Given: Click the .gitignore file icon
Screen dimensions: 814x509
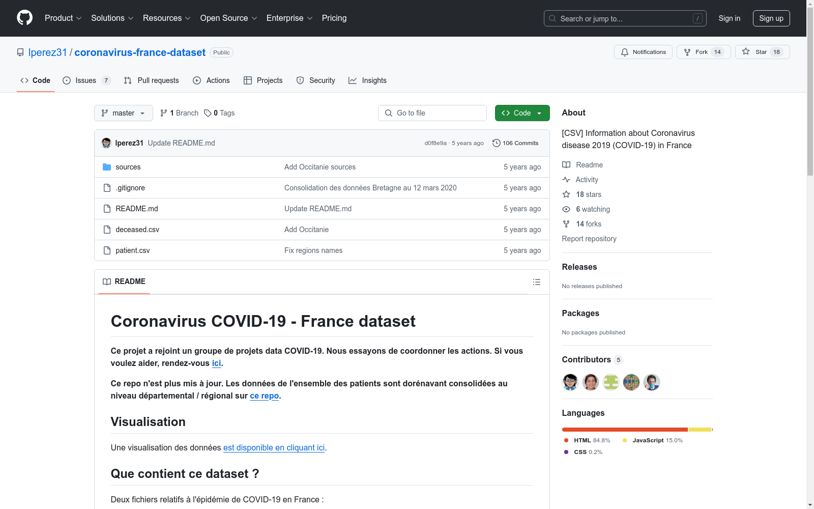Looking at the screenshot, I should coord(107,188).
